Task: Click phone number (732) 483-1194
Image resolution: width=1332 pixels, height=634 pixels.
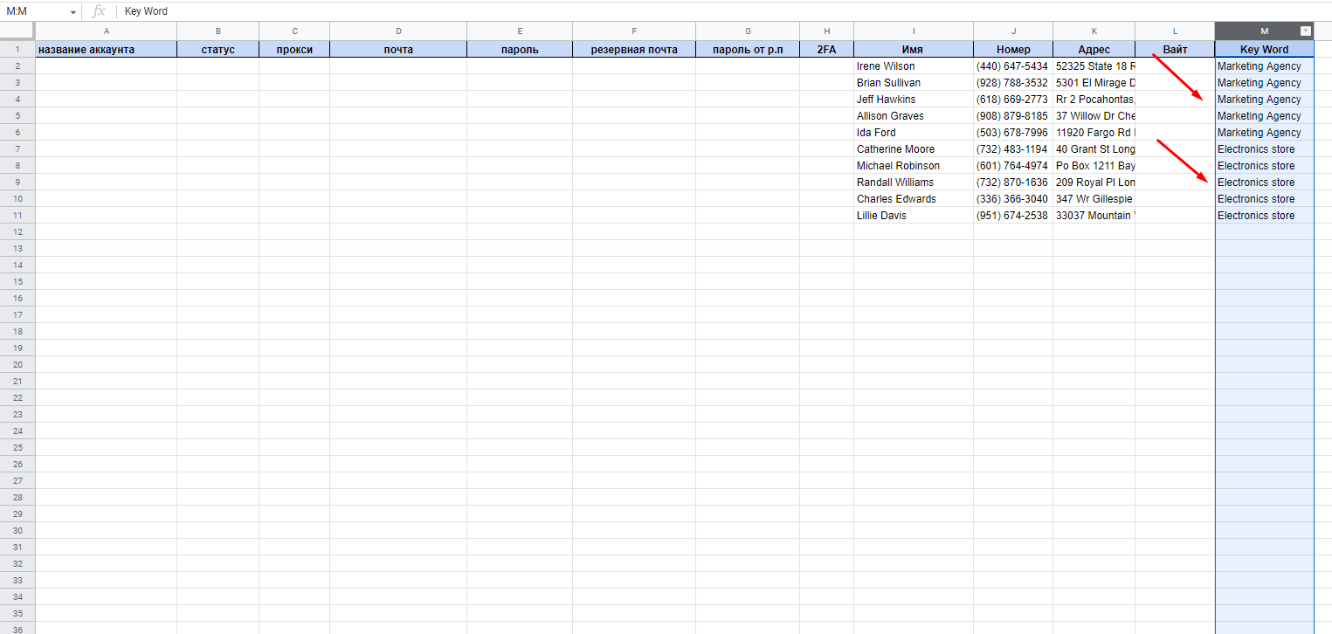Action: (x=1013, y=149)
